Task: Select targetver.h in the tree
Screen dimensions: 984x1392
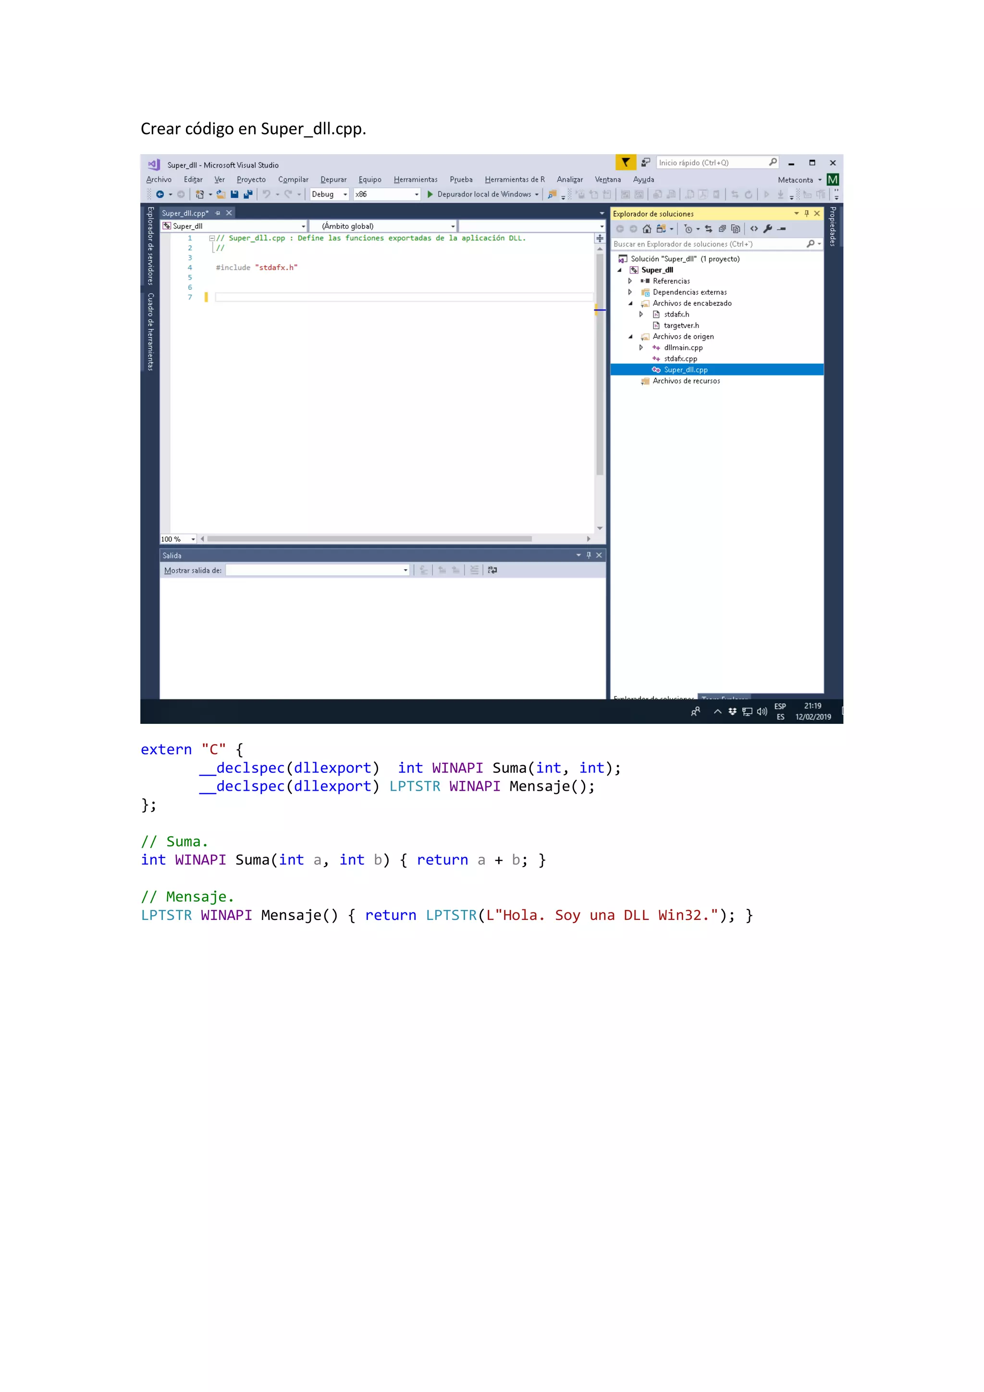Action: tap(681, 325)
